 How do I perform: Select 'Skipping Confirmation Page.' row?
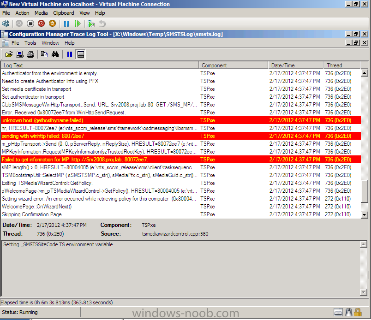click(x=181, y=214)
